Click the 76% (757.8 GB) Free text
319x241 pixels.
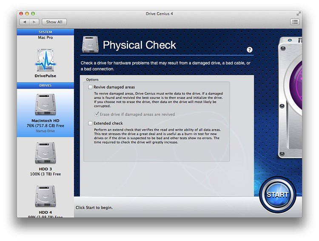pyautogui.click(x=46, y=126)
